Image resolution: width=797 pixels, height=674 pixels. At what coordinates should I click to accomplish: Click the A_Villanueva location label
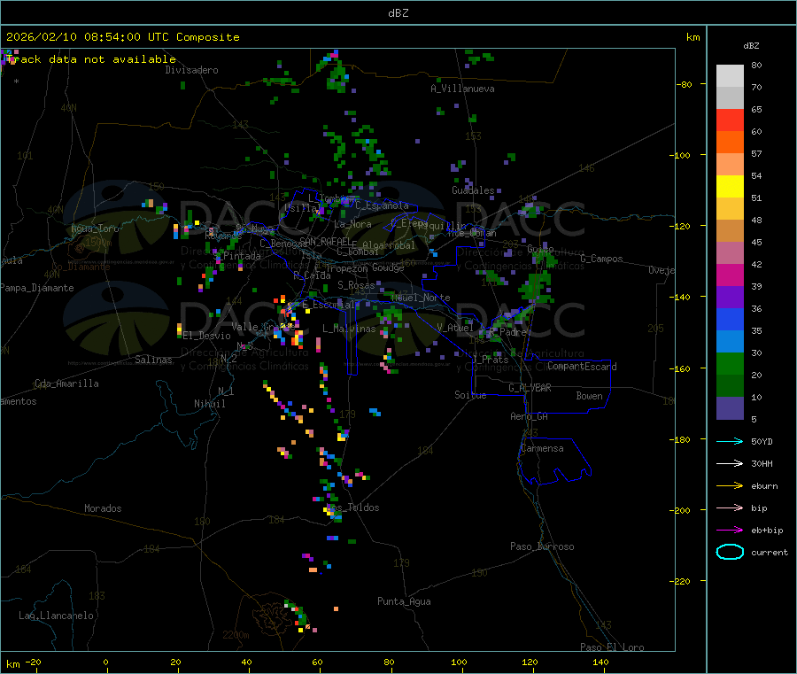coord(462,89)
